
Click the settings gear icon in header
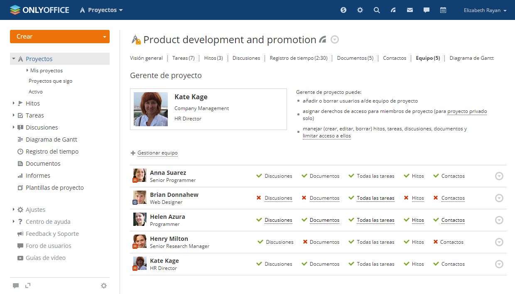[360, 10]
